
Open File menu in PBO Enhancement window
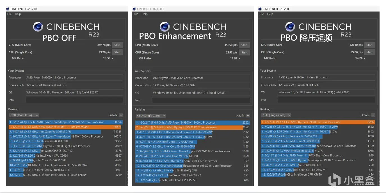pyautogui.click(x=136, y=14)
